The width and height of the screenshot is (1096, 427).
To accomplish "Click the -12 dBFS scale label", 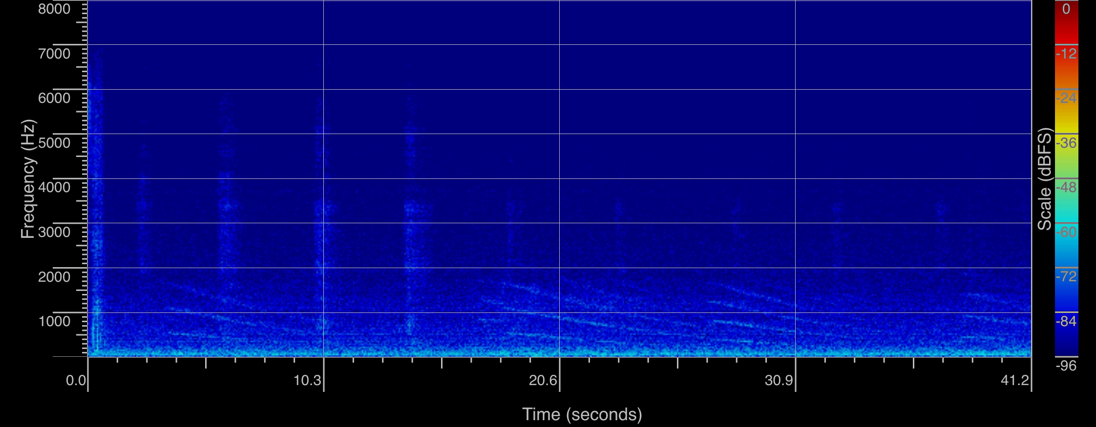I will pos(1066,54).
